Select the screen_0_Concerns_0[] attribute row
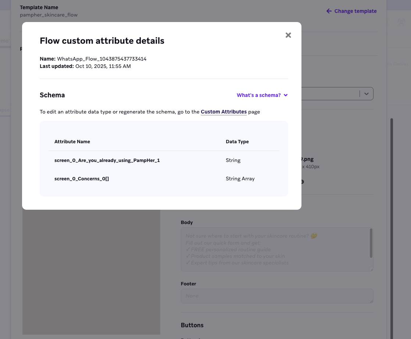Image resolution: width=411 pixels, height=339 pixels. 82,178
